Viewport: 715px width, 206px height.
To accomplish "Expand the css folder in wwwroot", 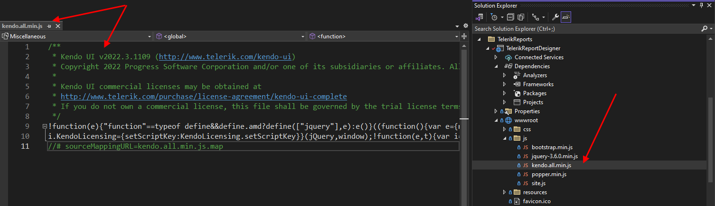I will (505, 129).
